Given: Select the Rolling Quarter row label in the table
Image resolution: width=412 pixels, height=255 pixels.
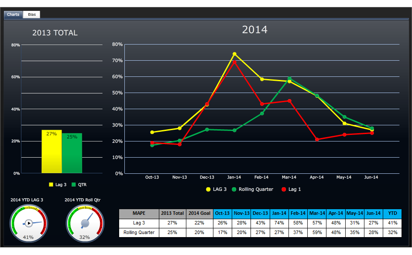Looking at the screenshot, I should 139,232.
